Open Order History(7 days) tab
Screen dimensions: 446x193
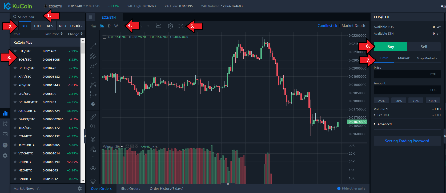point(167,188)
